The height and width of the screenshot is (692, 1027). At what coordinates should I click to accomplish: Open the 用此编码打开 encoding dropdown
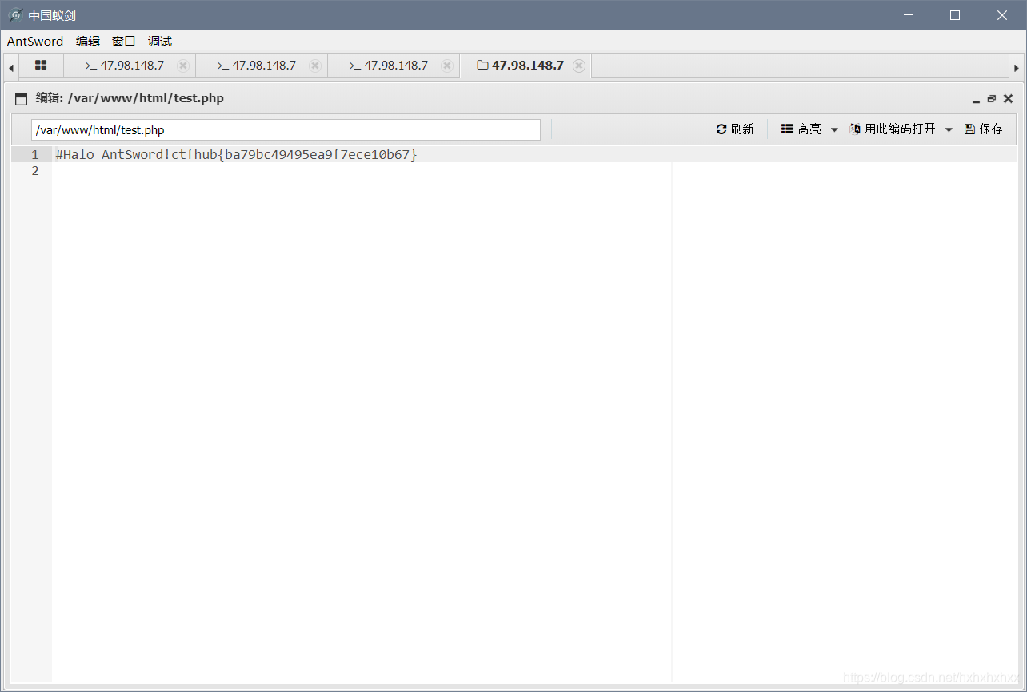tap(901, 129)
